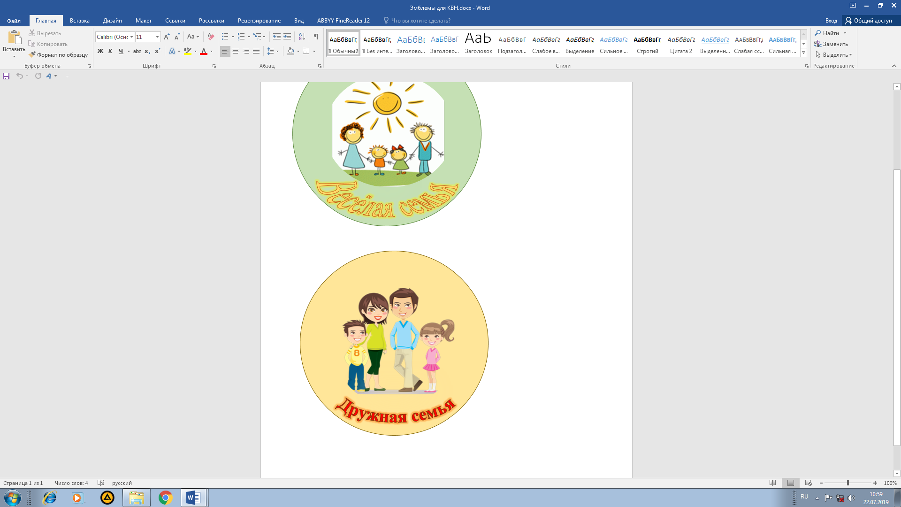The height and width of the screenshot is (507, 901).
Task: Click the multilevel list icon
Action: pyautogui.click(x=257, y=37)
